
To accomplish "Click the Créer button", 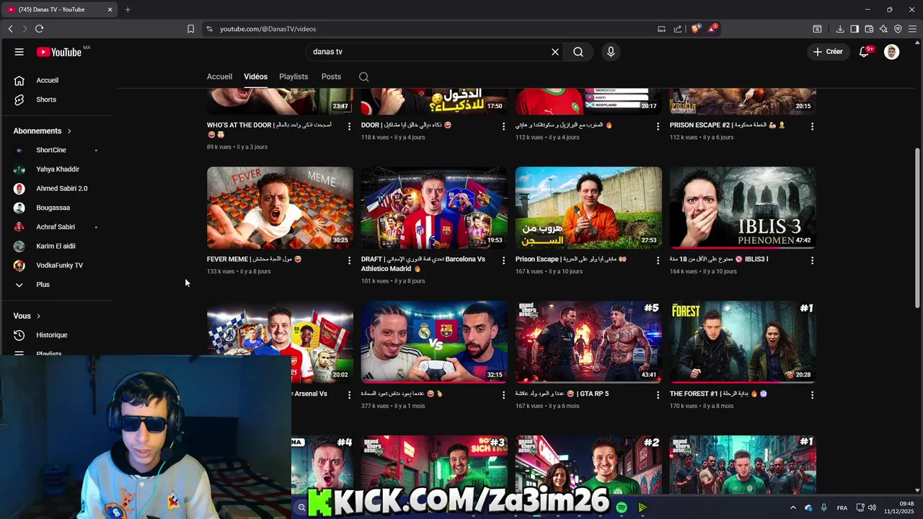I will [x=827, y=52].
